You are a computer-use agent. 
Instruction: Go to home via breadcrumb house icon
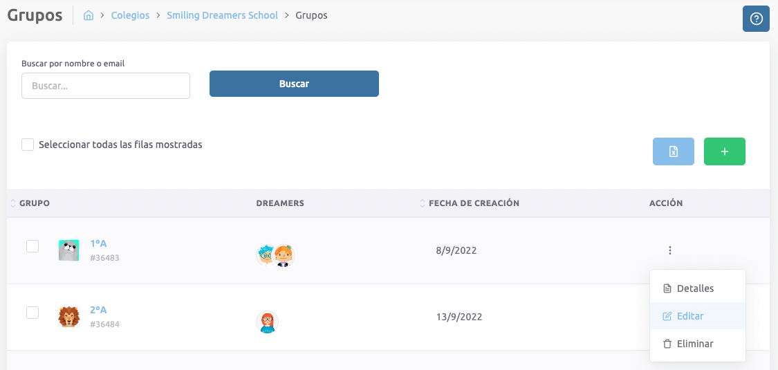(x=89, y=15)
